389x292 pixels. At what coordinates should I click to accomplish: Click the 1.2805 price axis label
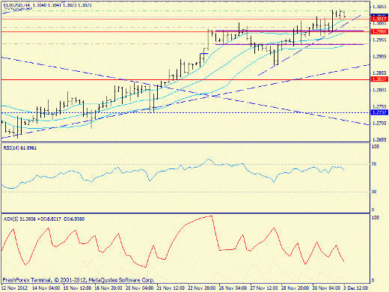pos(379,90)
